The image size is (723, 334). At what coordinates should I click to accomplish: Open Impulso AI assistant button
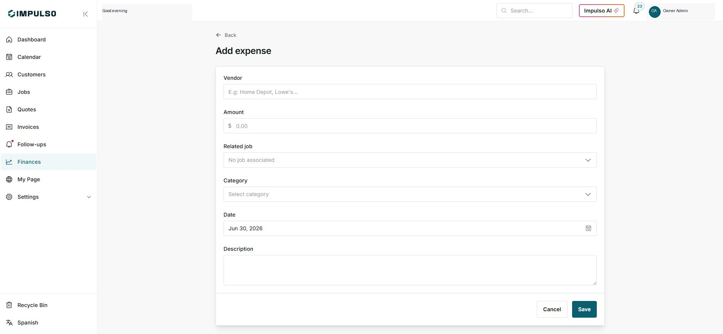pyautogui.click(x=601, y=11)
